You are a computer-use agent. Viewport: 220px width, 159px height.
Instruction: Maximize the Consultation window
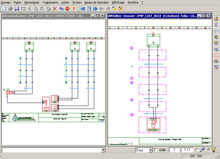pos(97,16)
